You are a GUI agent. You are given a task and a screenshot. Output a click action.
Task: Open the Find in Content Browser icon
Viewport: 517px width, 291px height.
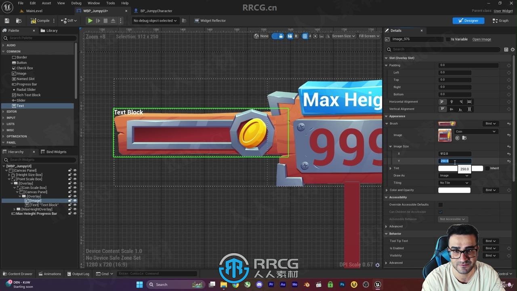pyautogui.click(x=19, y=21)
